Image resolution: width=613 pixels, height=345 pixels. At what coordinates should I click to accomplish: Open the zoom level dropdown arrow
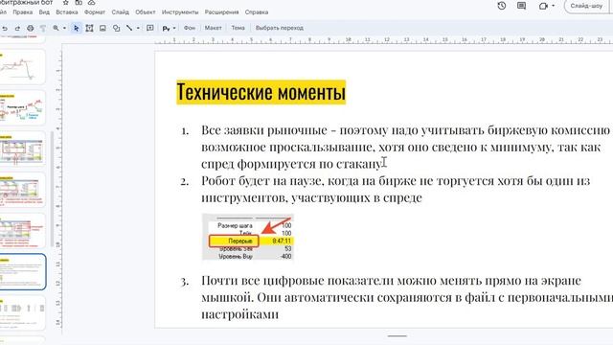coord(64,28)
